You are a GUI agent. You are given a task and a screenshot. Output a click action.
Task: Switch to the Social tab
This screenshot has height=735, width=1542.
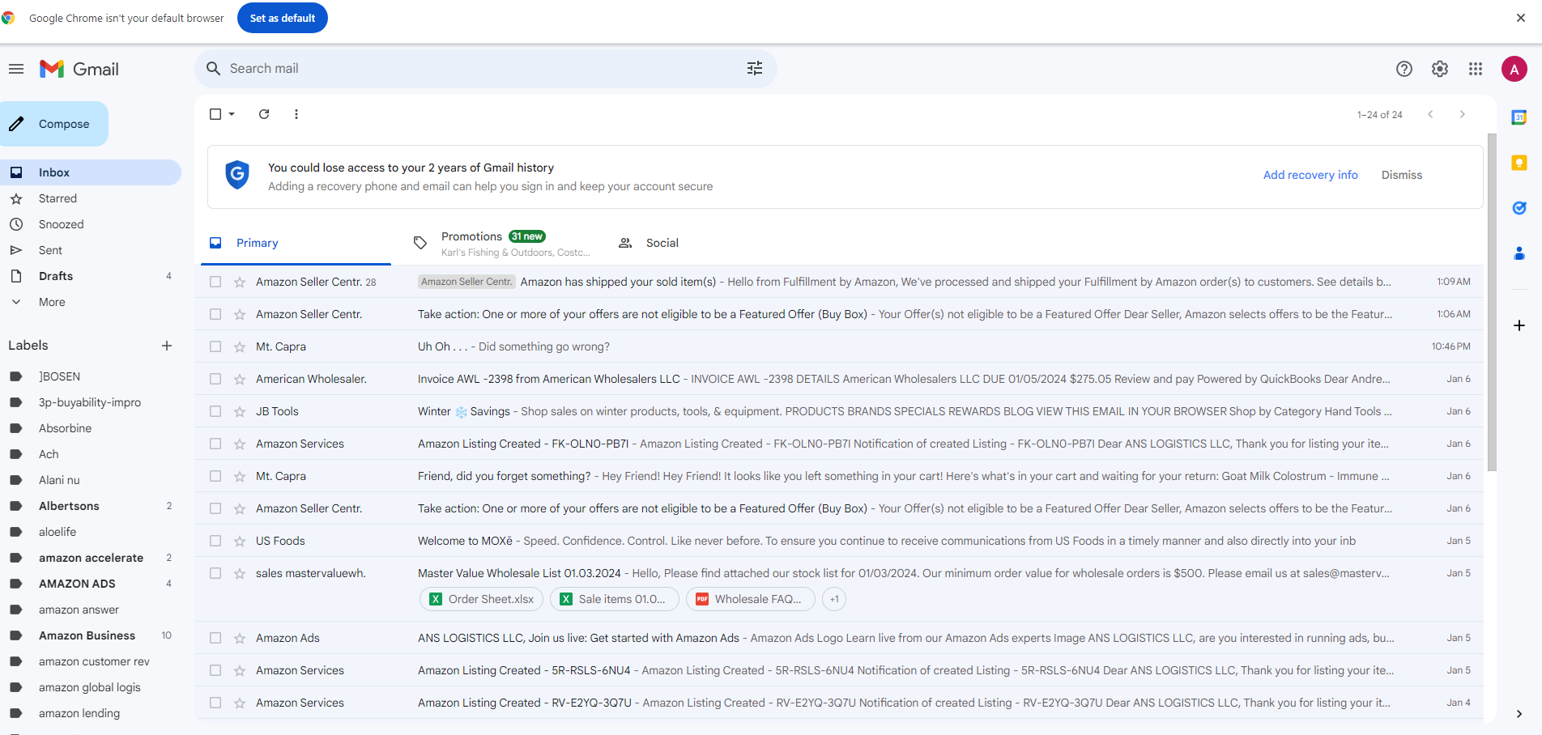click(x=662, y=243)
